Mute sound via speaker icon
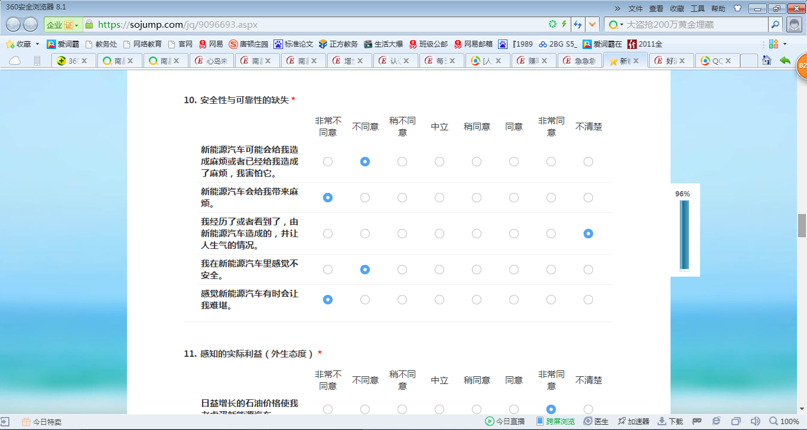This screenshot has height=430, width=807. pyautogui.click(x=755, y=421)
